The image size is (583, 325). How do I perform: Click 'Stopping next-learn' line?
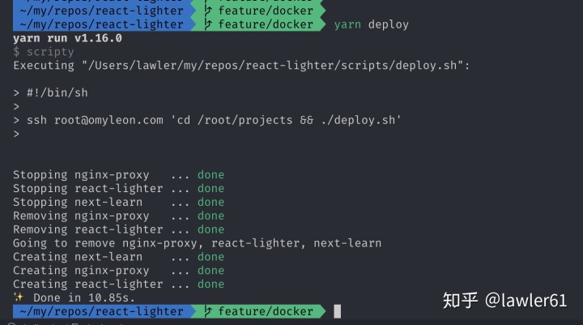coord(118,202)
